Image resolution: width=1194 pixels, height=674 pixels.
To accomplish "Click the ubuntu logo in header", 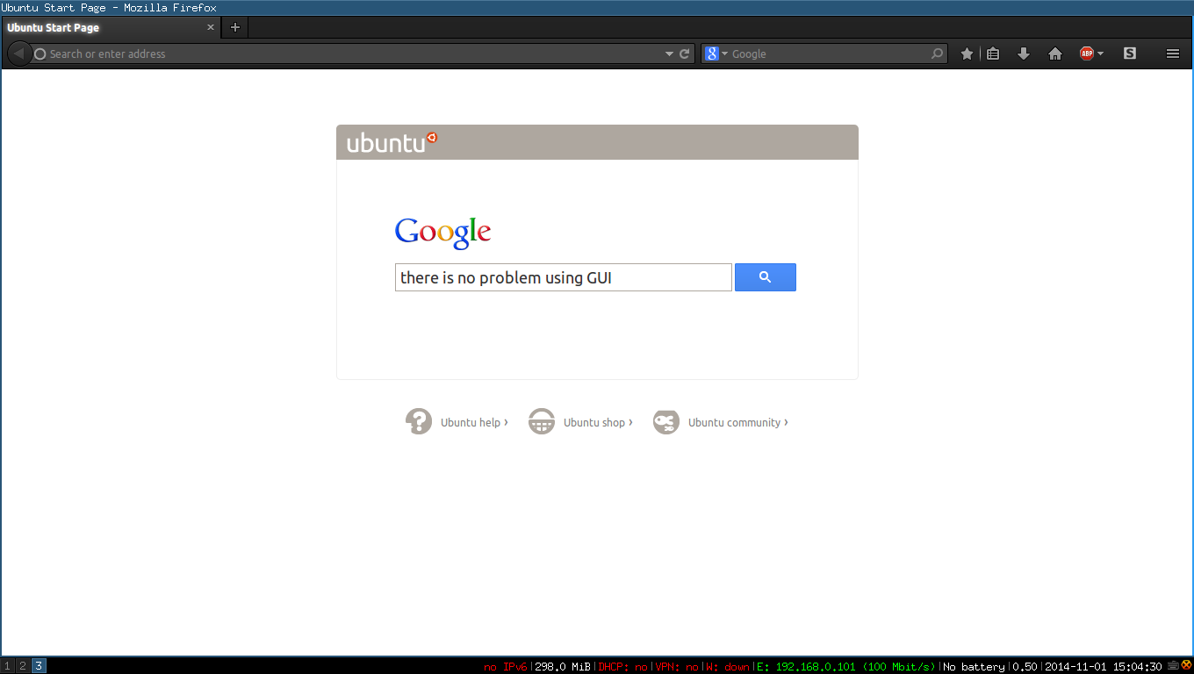I will [392, 142].
